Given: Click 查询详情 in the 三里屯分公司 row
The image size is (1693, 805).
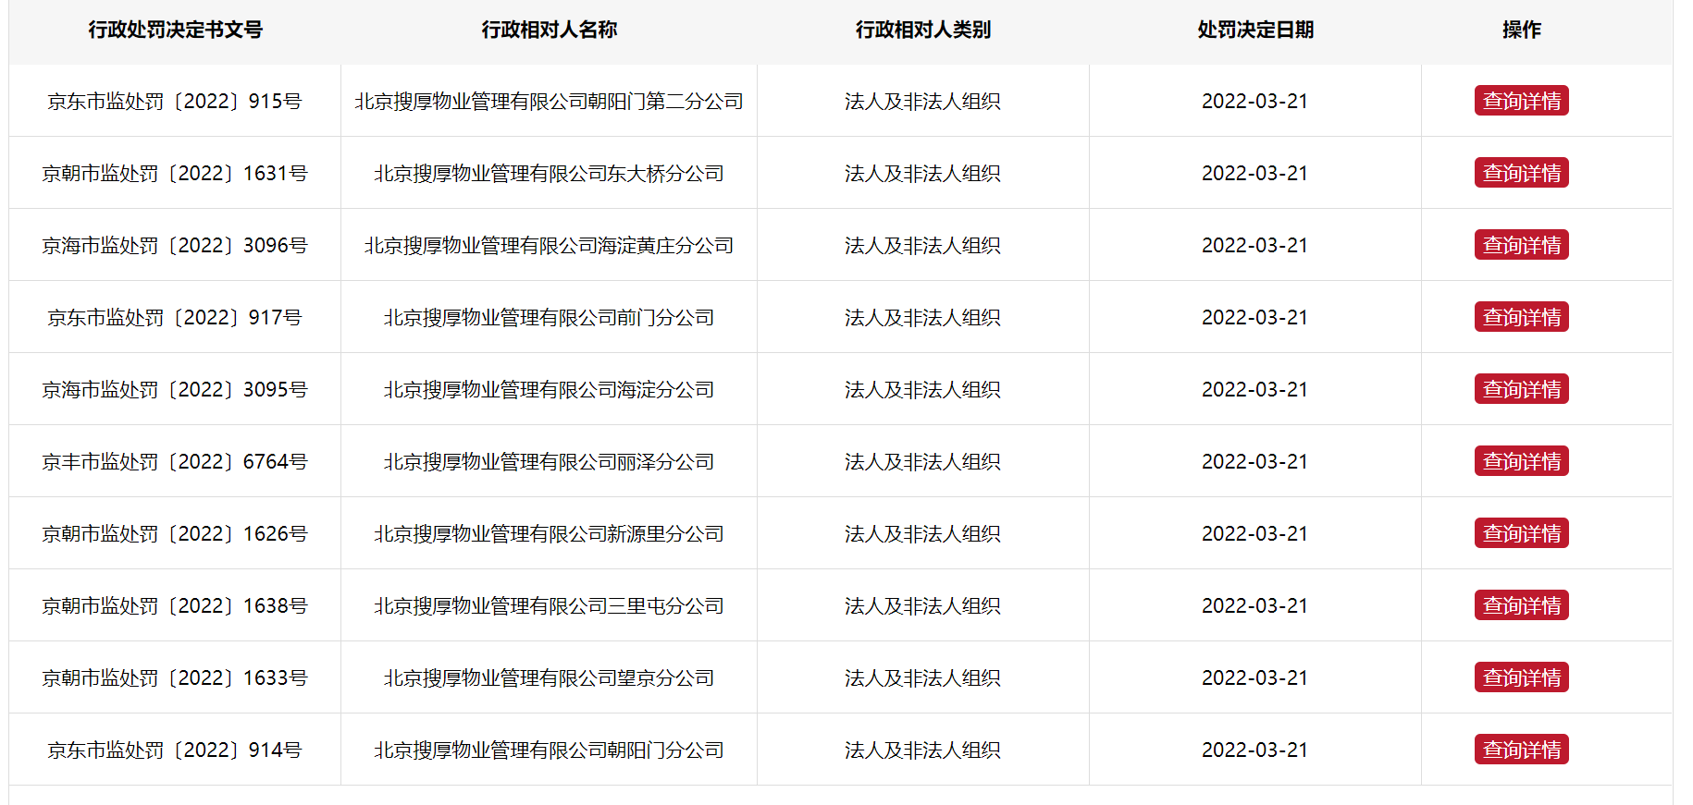Looking at the screenshot, I should (x=1521, y=605).
